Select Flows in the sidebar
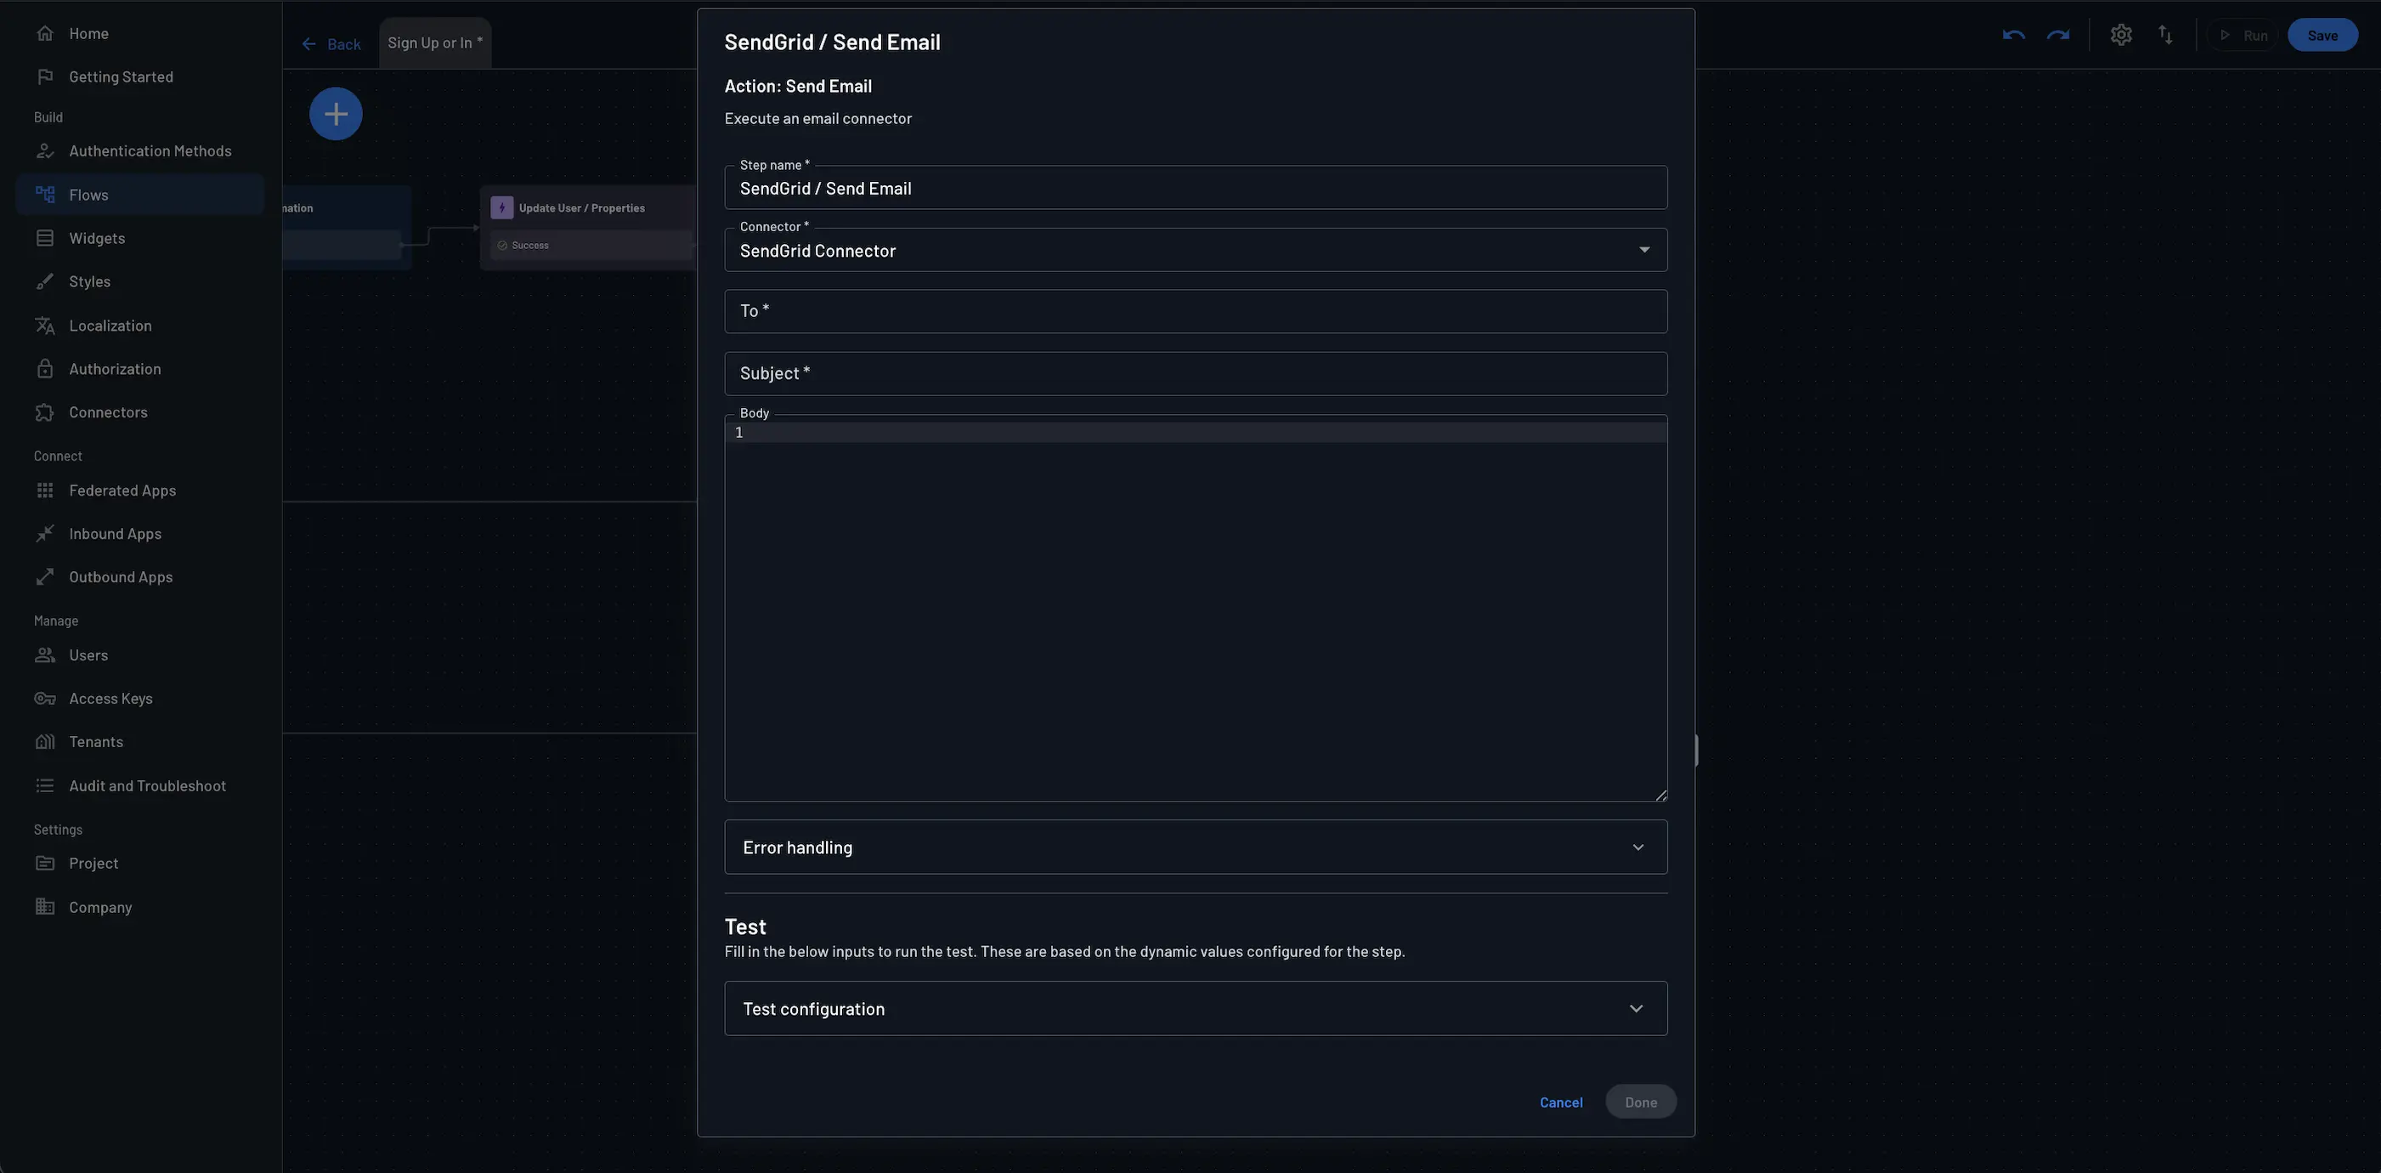The height and width of the screenshot is (1173, 2381). tap(88, 194)
